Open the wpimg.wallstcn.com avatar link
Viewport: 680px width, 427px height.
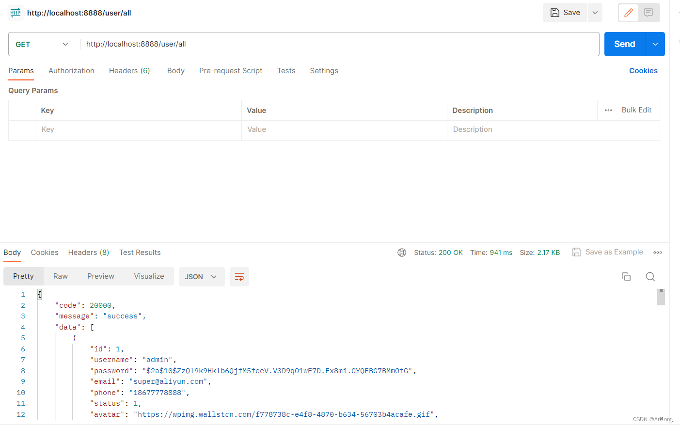click(283, 414)
